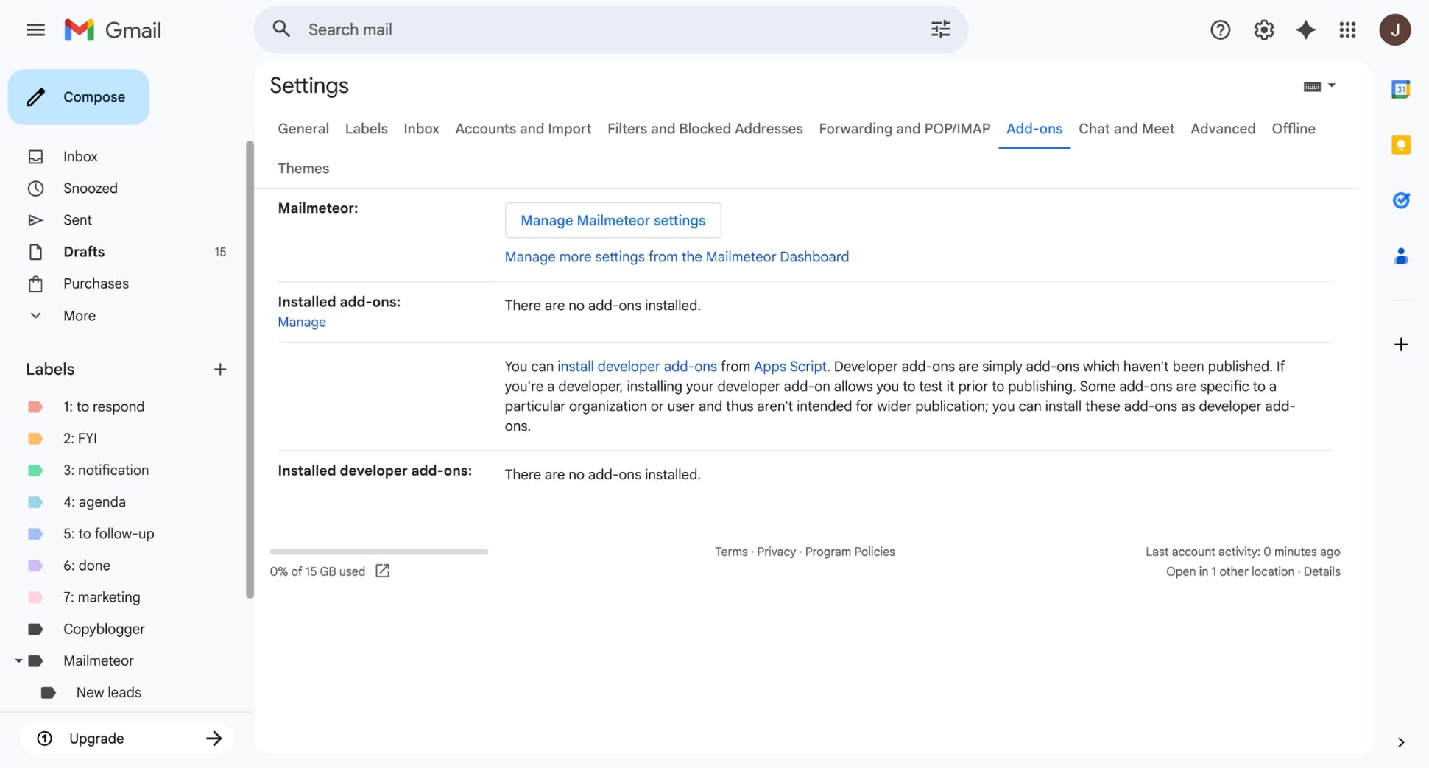Open the input tools keyboard dropdown
The width and height of the screenshot is (1429, 768).
point(1319,86)
